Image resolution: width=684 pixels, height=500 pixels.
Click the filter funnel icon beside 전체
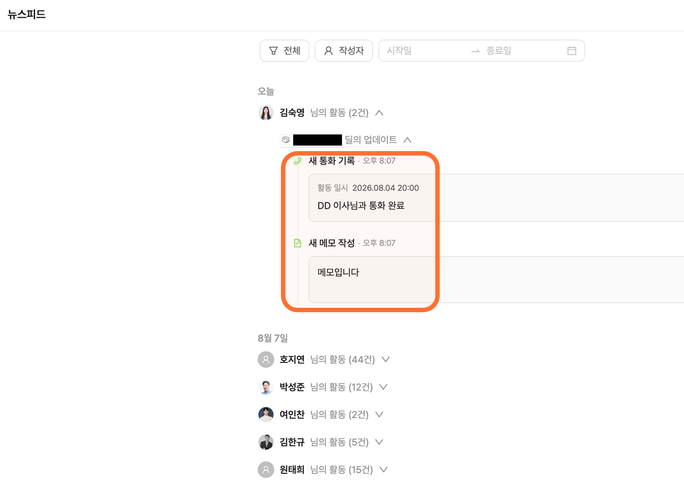click(x=273, y=51)
